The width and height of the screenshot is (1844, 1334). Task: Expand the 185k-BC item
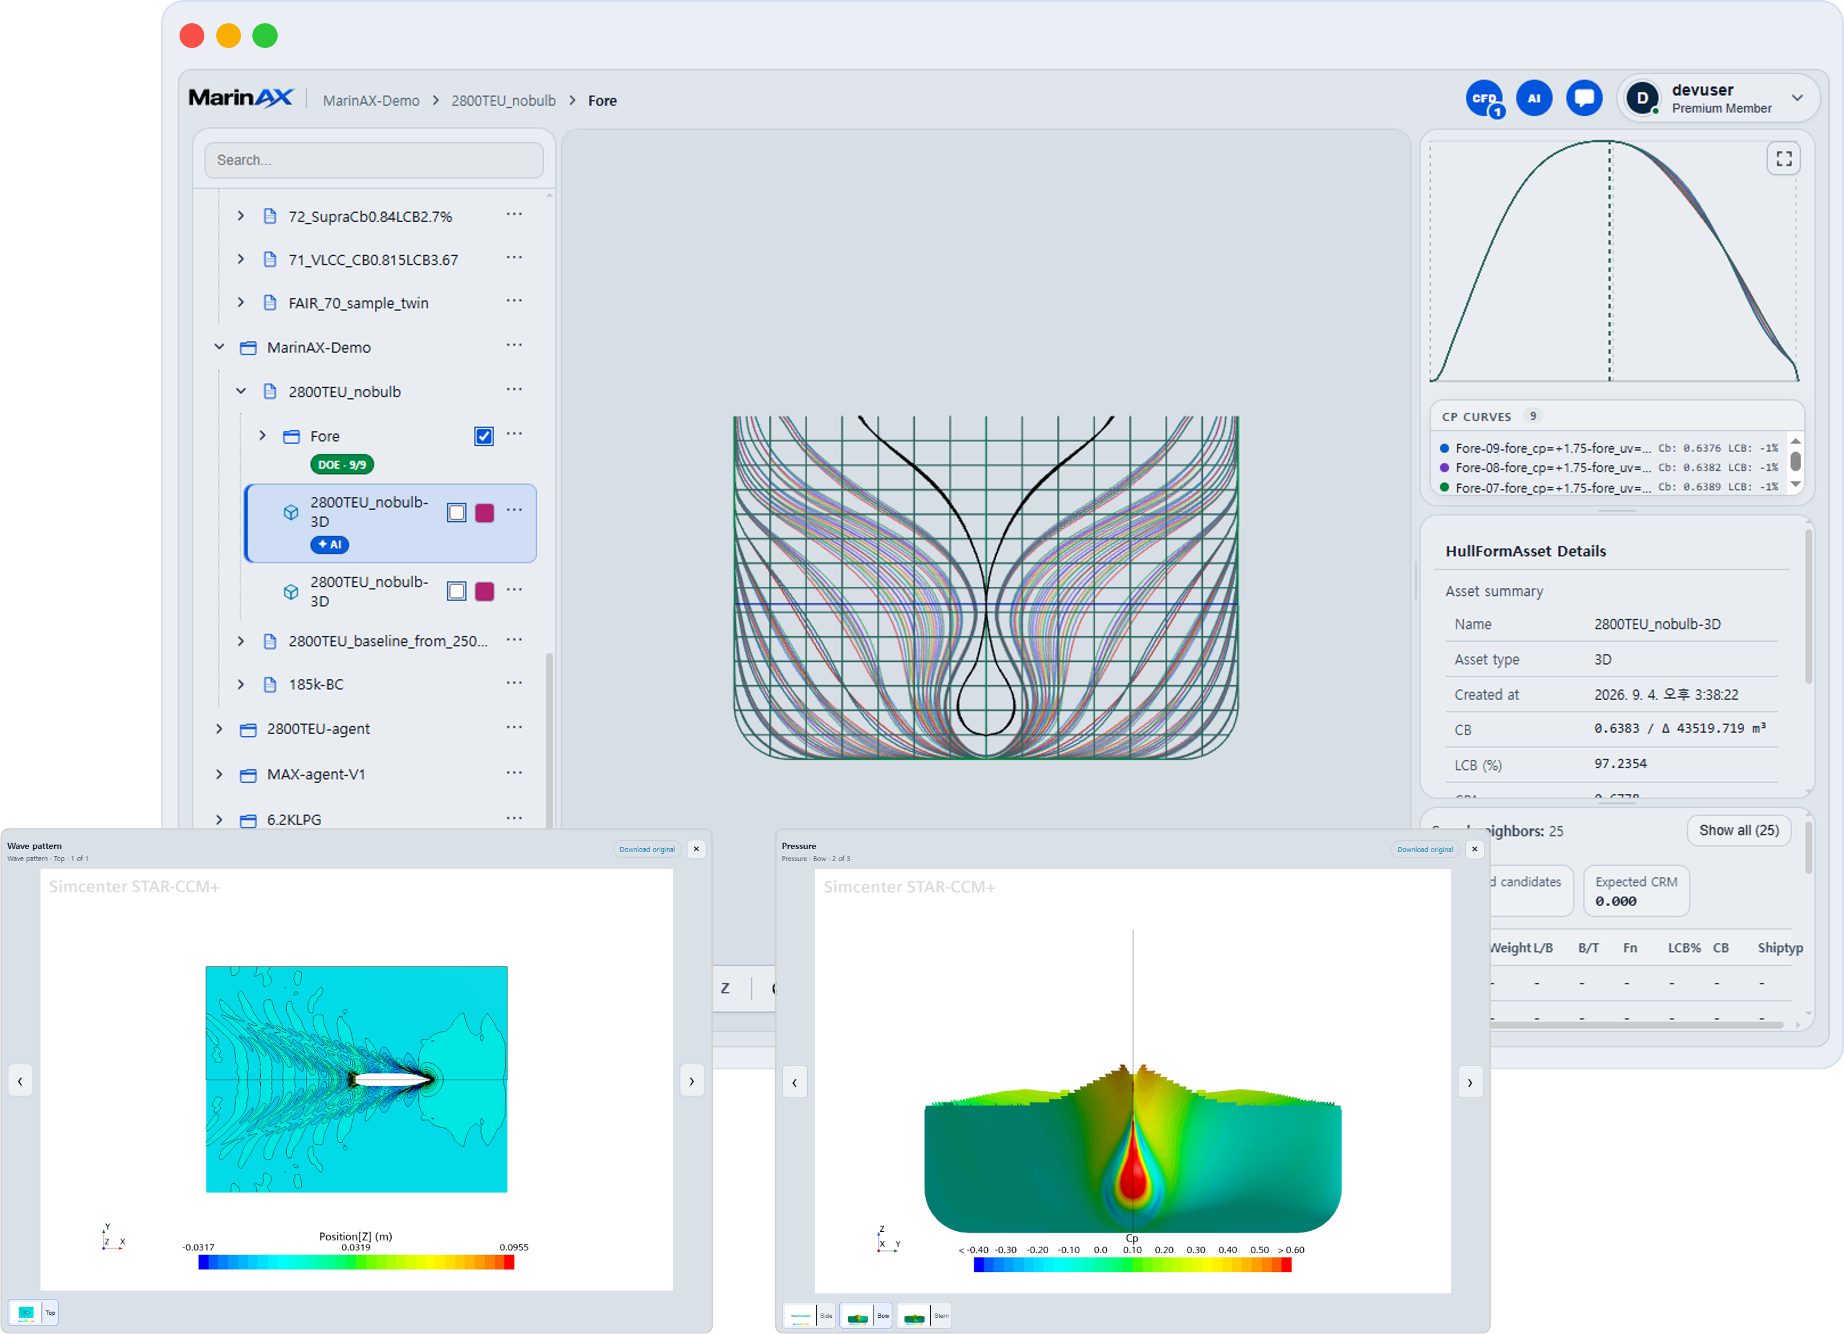click(x=240, y=684)
